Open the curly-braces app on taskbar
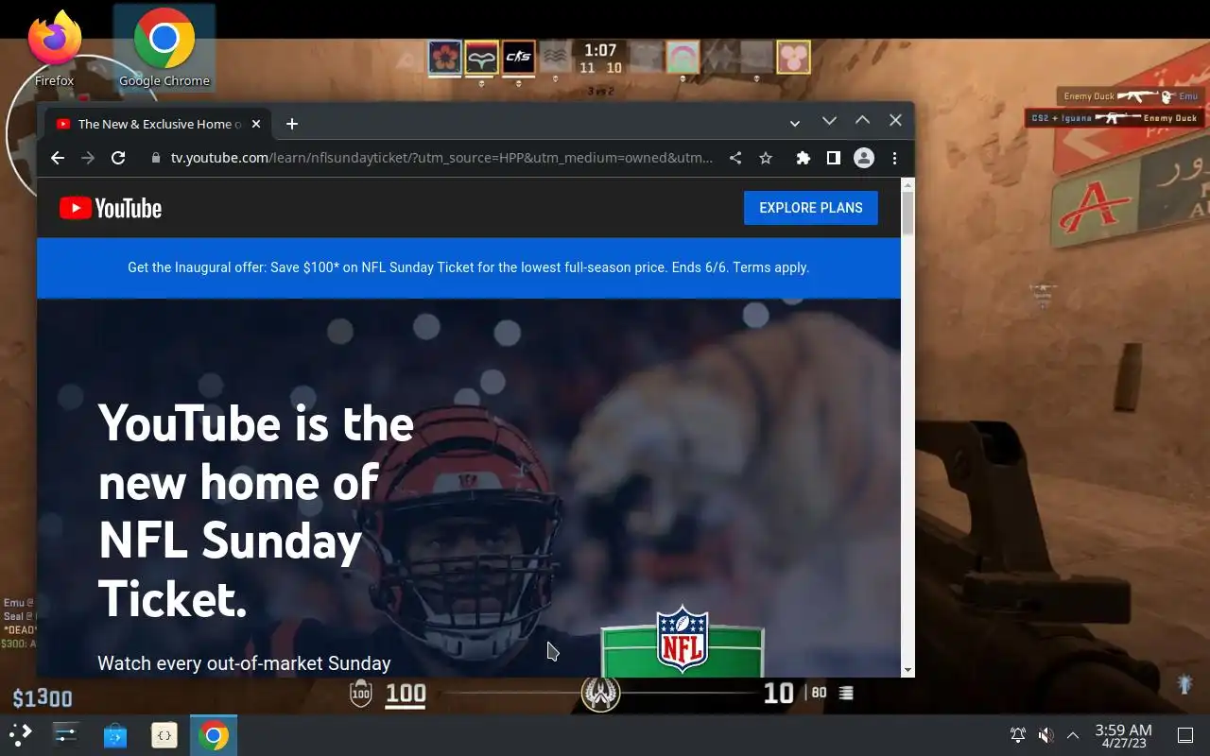The image size is (1210, 756). click(x=164, y=735)
